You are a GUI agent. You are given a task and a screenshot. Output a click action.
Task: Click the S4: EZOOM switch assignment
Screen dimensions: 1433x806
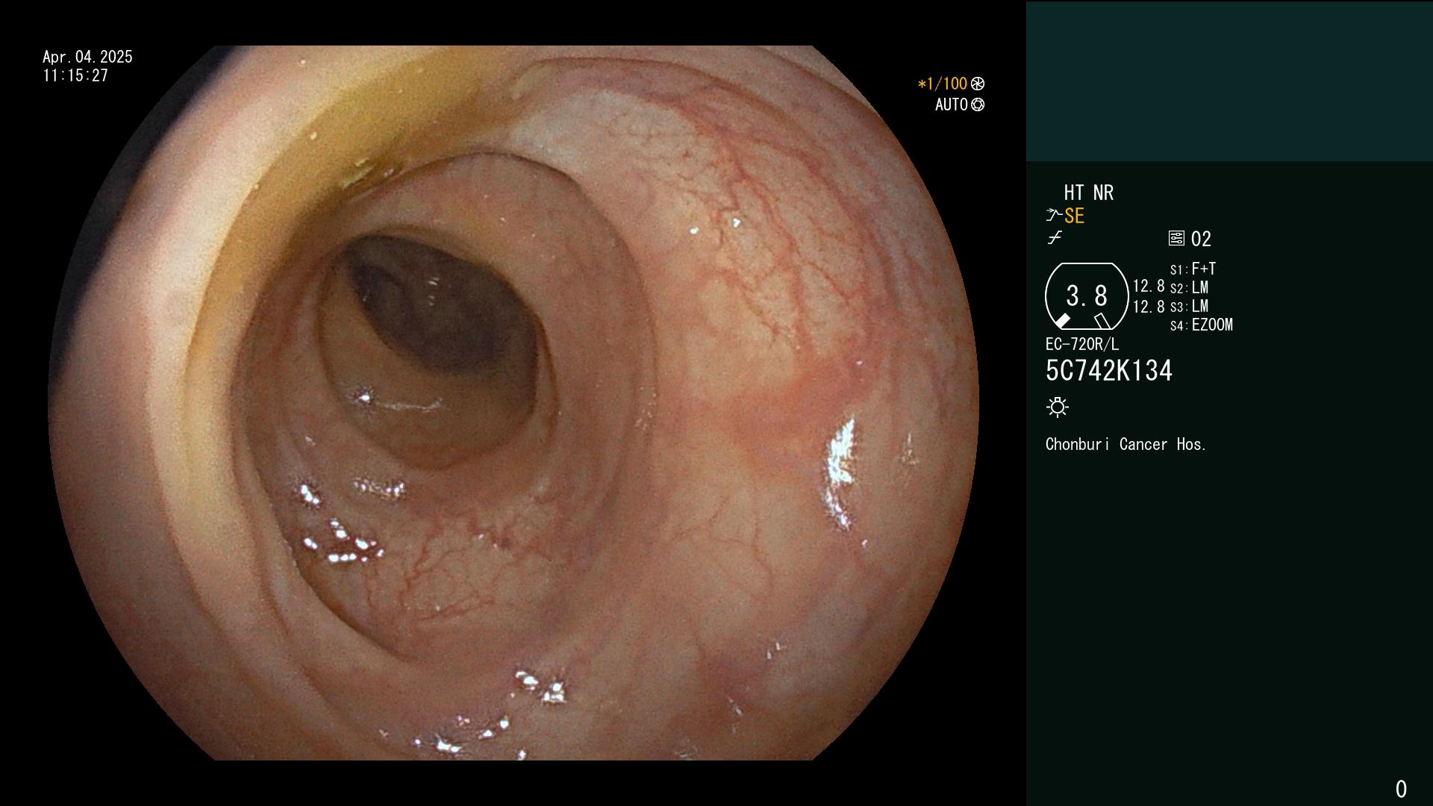click(x=1201, y=325)
